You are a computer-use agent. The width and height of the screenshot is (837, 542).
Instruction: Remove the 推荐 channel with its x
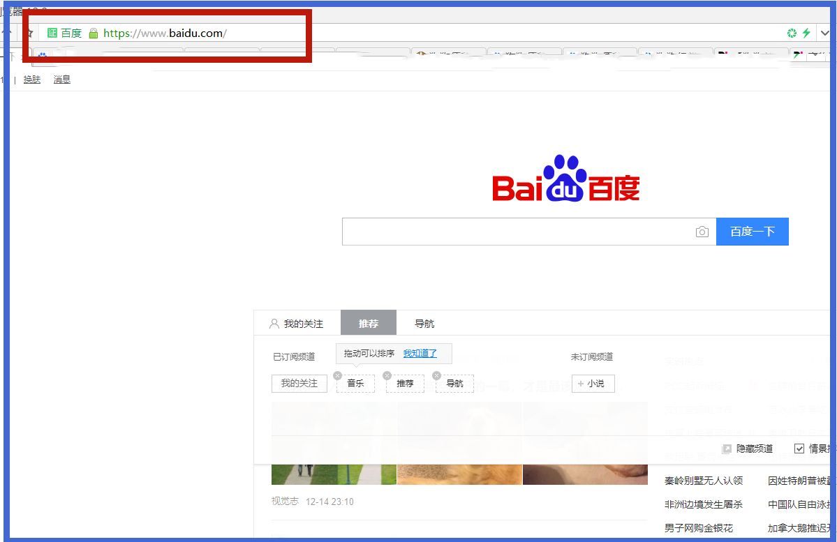click(x=387, y=375)
